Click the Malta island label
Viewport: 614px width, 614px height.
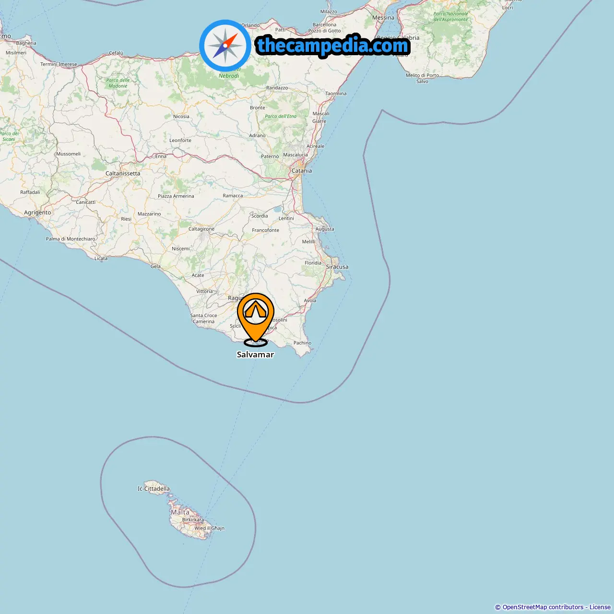coord(180,512)
